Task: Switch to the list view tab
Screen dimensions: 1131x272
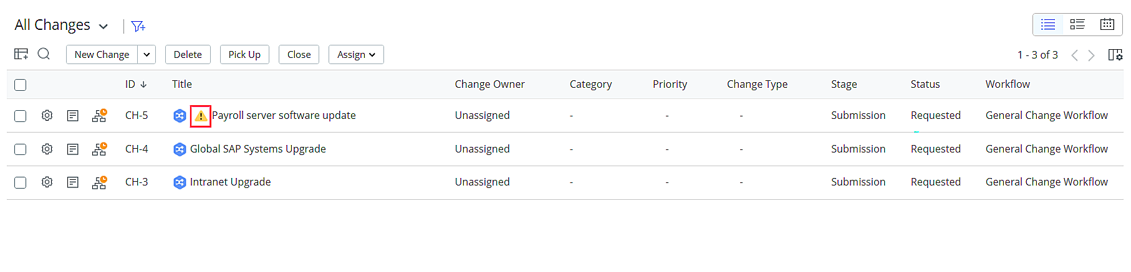Action: [x=1048, y=24]
